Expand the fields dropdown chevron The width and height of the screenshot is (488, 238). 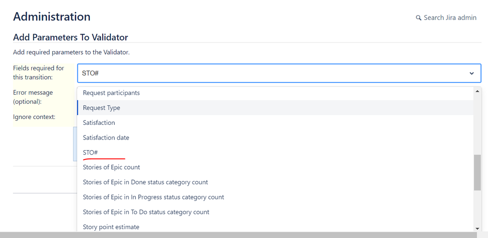click(471, 73)
